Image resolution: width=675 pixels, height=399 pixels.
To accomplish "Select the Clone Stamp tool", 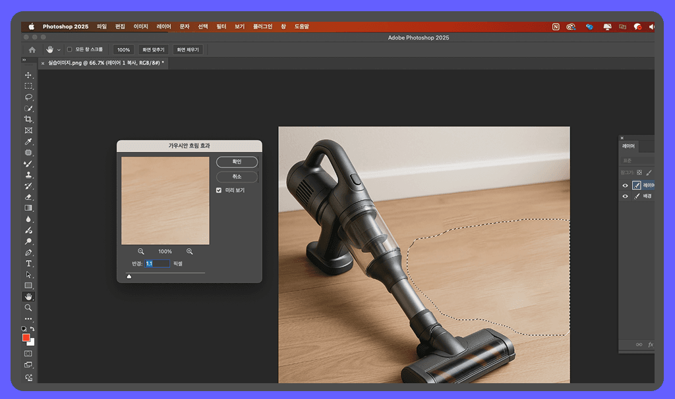I will pyautogui.click(x=28, y=175).
